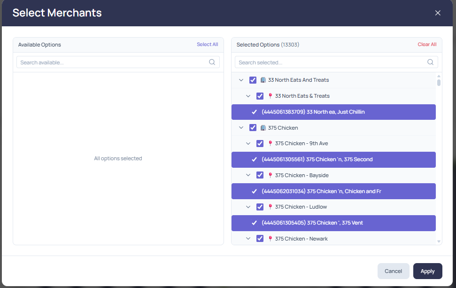
Task: Uncheck 33 North Eats And Treats checkbox
Action: coord(253,80)
